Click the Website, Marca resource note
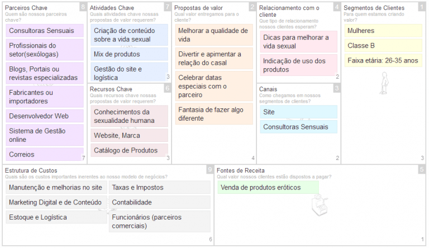This screenshot has width=429, height=248. (x=129, y=136)
